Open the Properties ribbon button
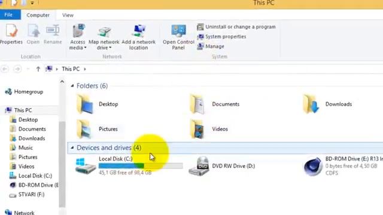Screen dimensions: 383x215 pos(11,34)
